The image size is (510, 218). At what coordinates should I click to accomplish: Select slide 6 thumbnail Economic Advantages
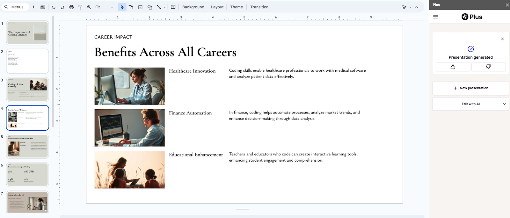point(28,174)
